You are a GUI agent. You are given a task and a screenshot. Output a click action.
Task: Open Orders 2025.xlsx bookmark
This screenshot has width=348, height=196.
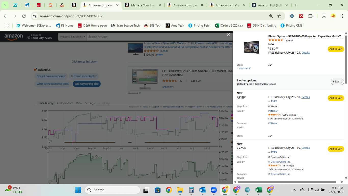point(229,26)
